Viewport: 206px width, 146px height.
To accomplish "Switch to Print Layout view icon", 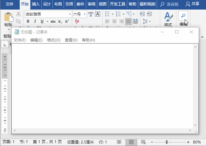I will pyautogui.click(x=131, y=142).
